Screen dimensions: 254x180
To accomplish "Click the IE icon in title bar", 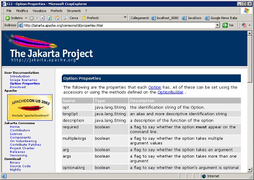I will [x=4, y=4].
